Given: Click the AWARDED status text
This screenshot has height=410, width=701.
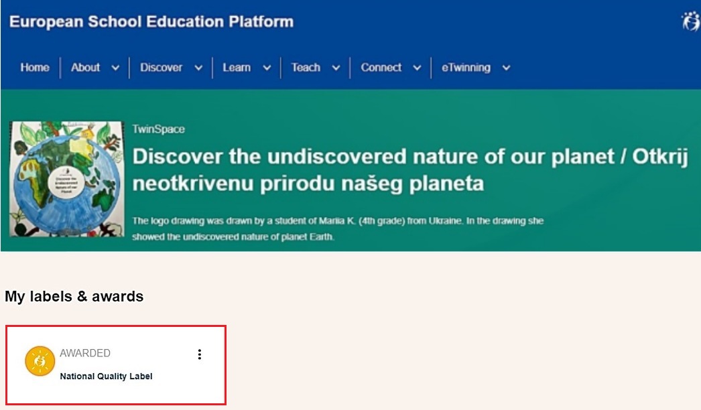Looking at the screenshot, I should [x=85, y=353].
